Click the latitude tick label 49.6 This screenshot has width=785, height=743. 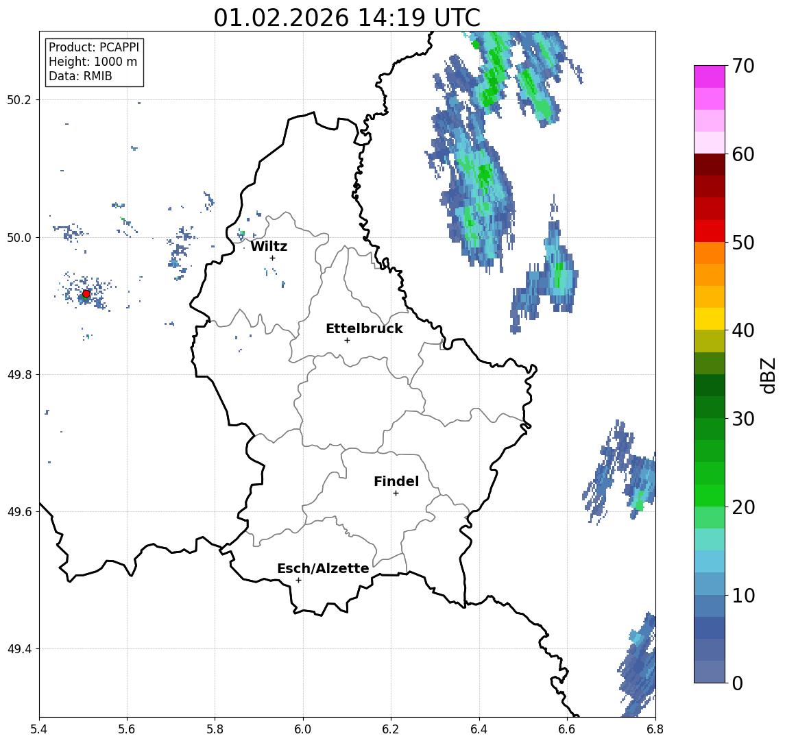19,512
